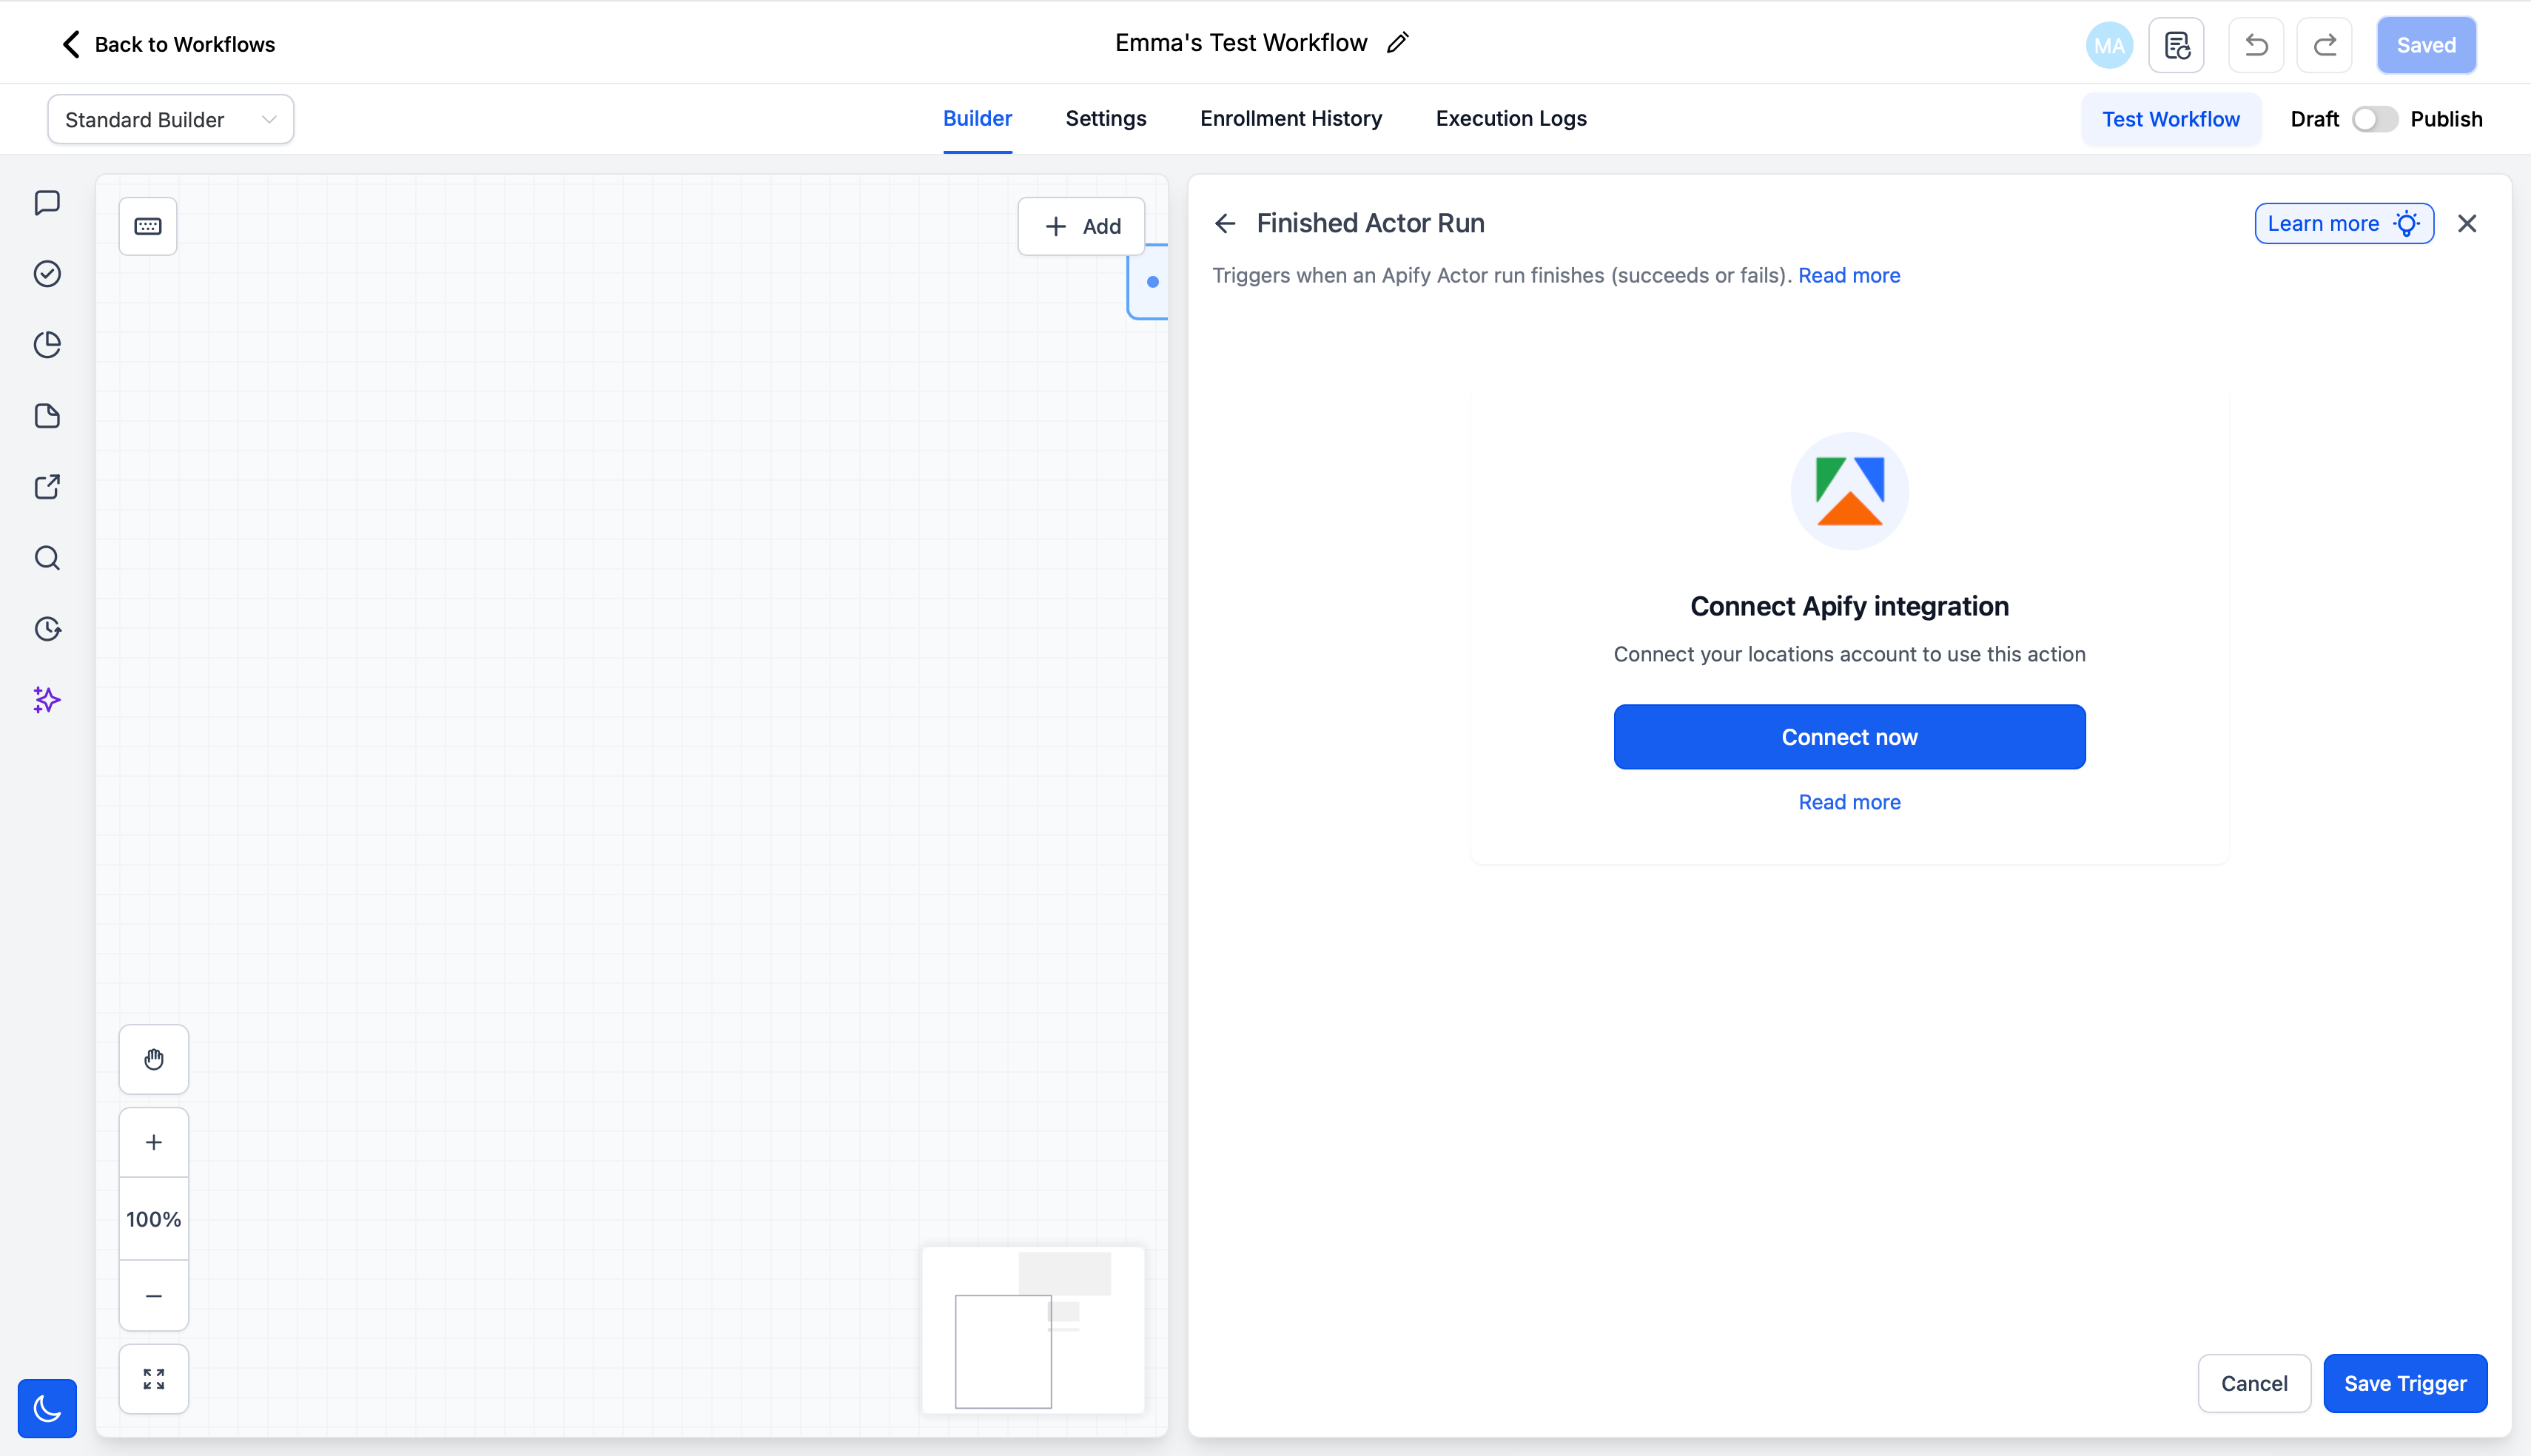Open the comments sidebar icon
The height and width of the screenshot is (1456, 2531).
47,203
